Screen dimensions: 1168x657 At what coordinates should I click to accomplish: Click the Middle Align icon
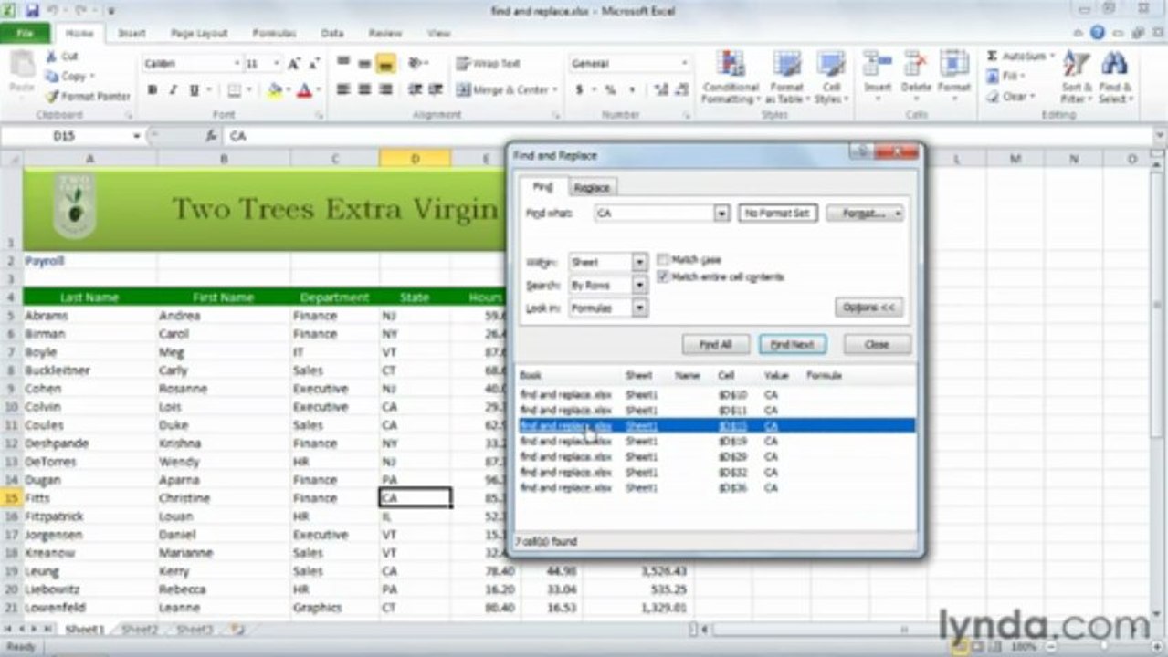(x=364, y=64)
